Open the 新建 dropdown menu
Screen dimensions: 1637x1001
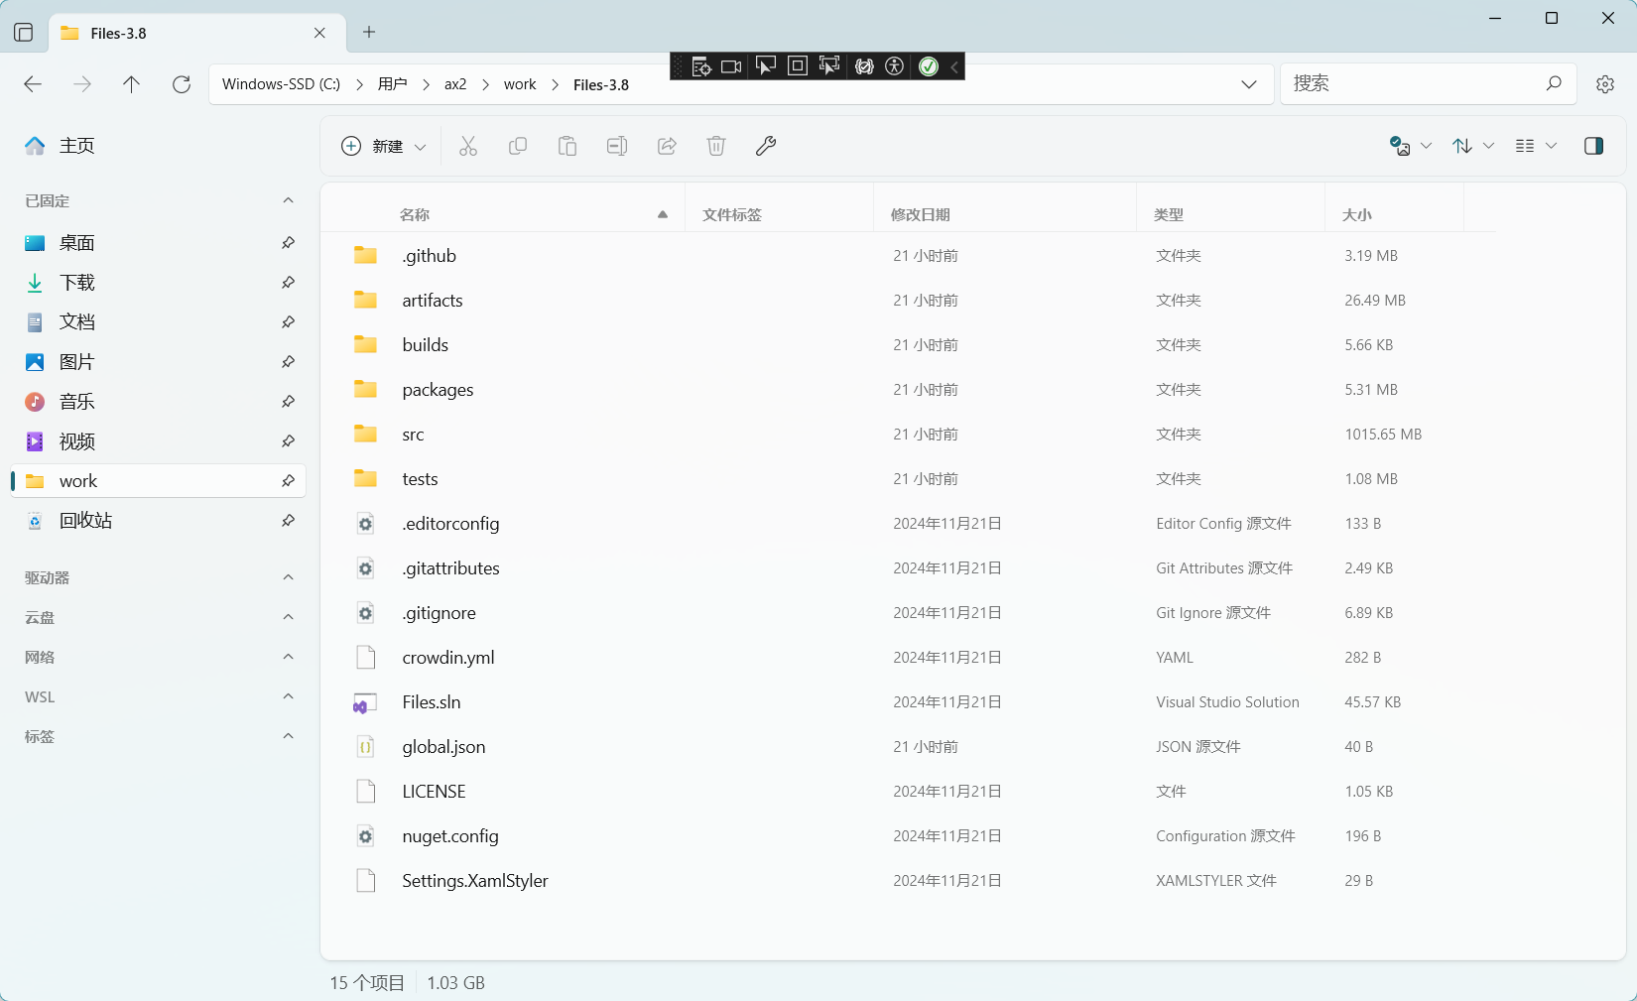pos(384,147)
